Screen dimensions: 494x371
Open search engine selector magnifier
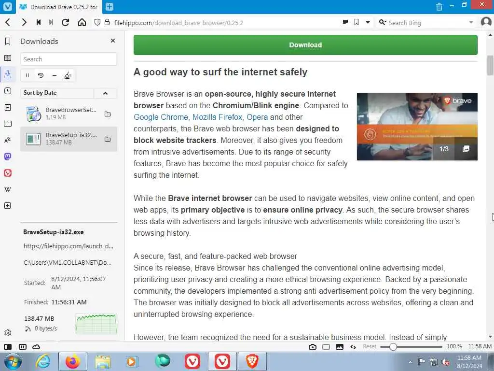(x=383, y=22)
